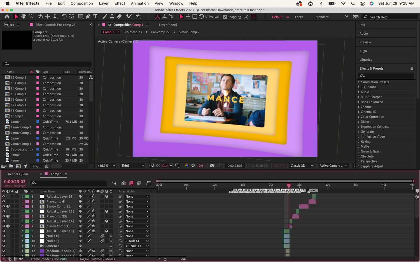Click the pink label swatch of 2 Comp 1

38,77
